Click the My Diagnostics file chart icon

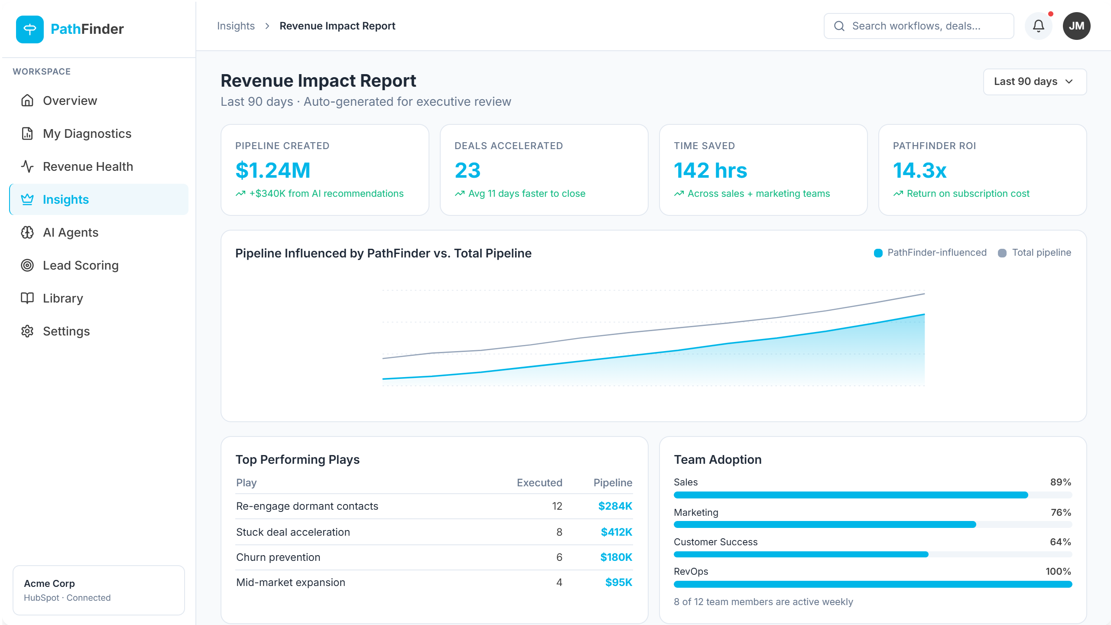point(27,133)
